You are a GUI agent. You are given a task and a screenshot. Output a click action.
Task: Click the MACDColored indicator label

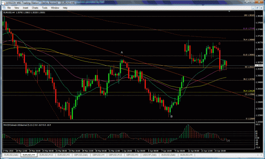(27, 125)
